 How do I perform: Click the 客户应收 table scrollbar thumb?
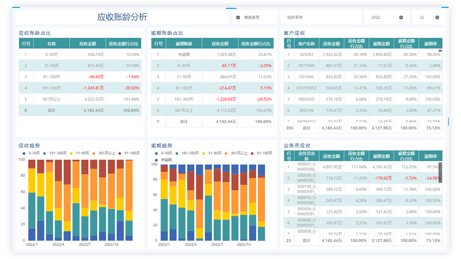tap(440, 51)
